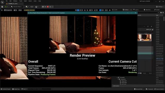Open the Selection Mode dropdown

[x=16, y=7]
